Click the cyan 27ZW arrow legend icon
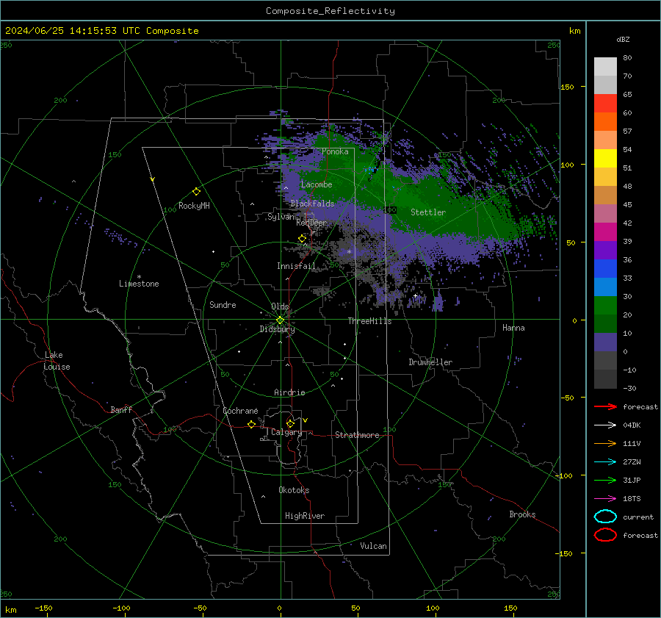This screenshot has height=618, width=661. 605,461
